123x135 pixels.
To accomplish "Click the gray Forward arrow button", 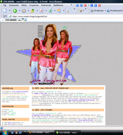I will pyautogui.click(x=24, y=11).
